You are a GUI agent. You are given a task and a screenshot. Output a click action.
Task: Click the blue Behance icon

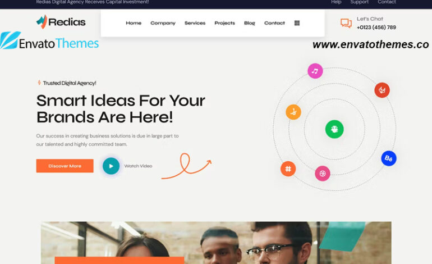coord(388,158)
